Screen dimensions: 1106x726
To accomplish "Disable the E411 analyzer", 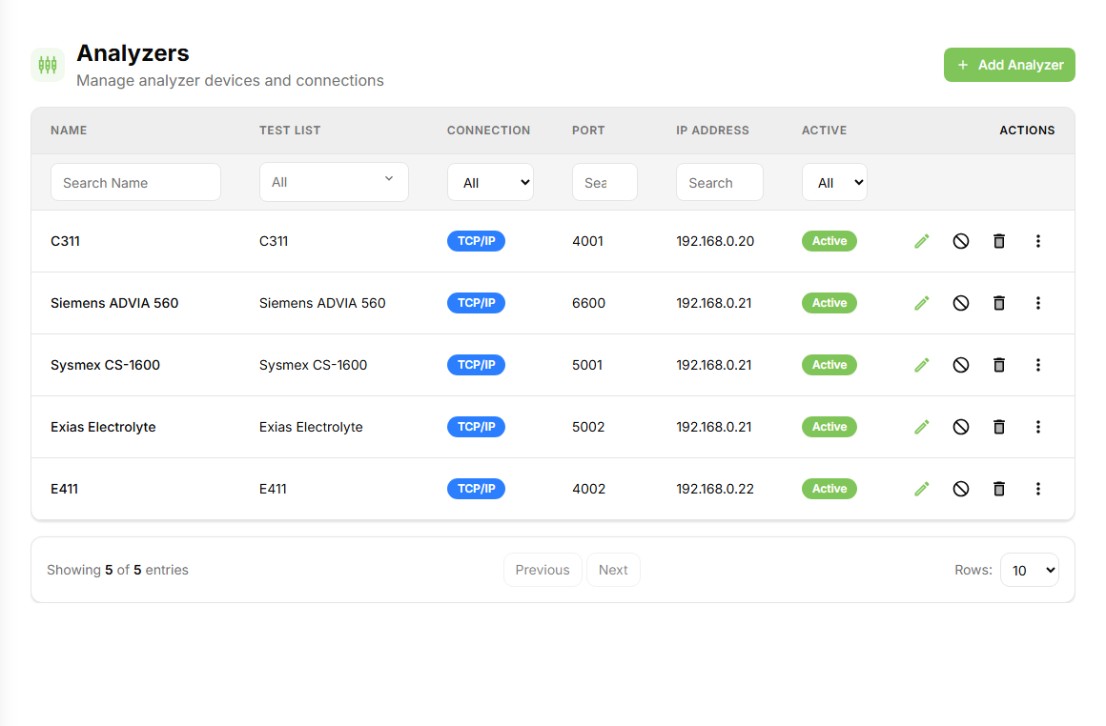I will coord(961,489).
